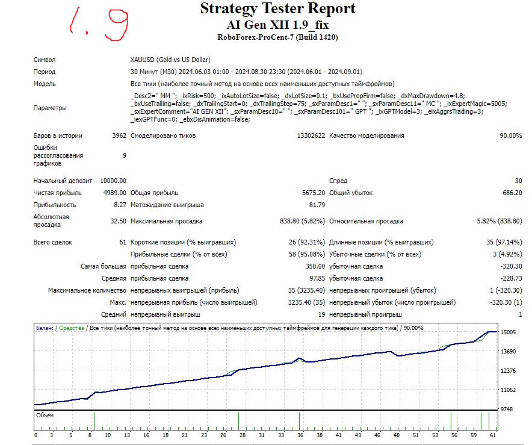Click the 'Модель' row label
This screenshot has width=532, height=445.
click(45, 84)
